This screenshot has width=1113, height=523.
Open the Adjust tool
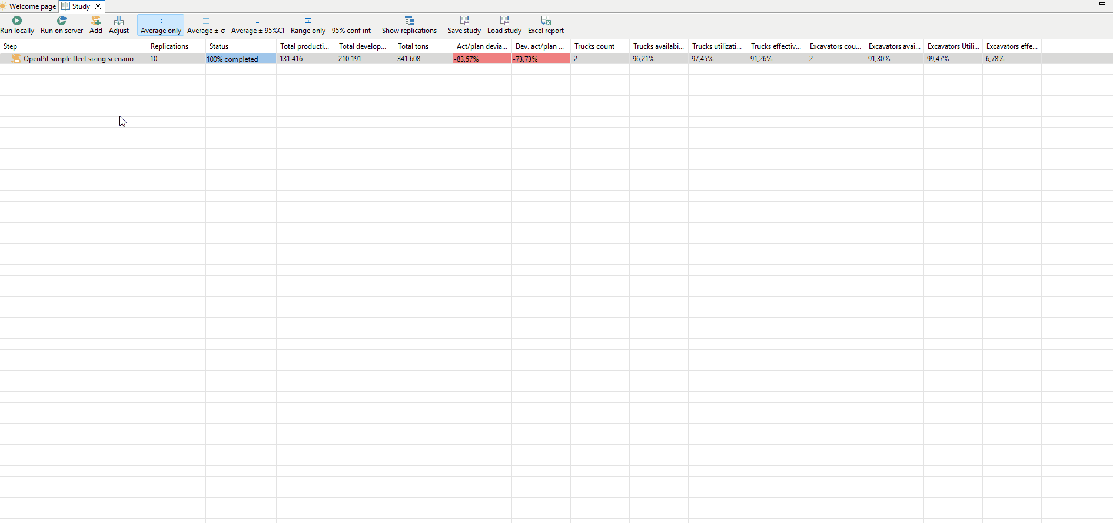click(119, 25)
